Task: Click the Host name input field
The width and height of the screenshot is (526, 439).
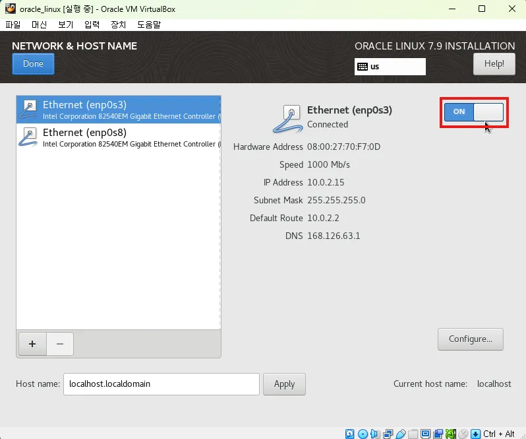Action: tap(161, 384)
